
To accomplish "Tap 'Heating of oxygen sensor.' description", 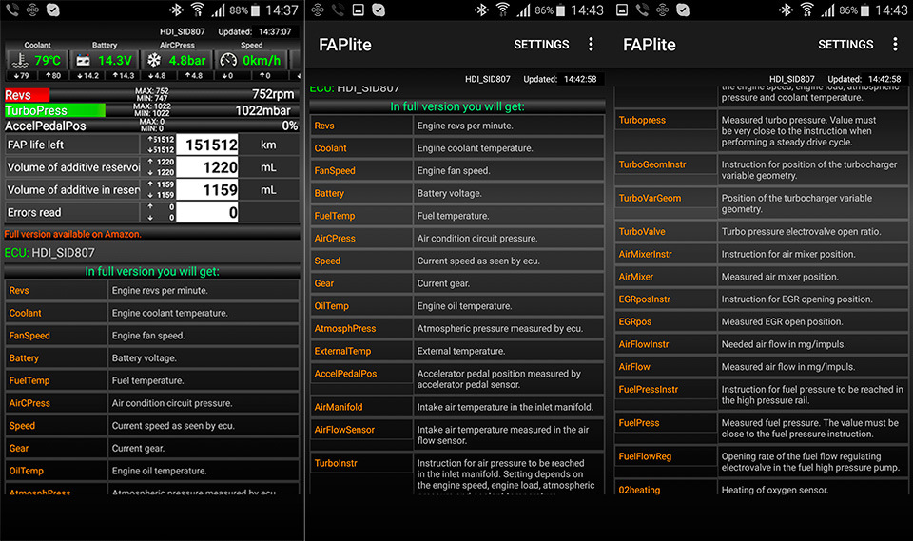I will tap(775, 490).
